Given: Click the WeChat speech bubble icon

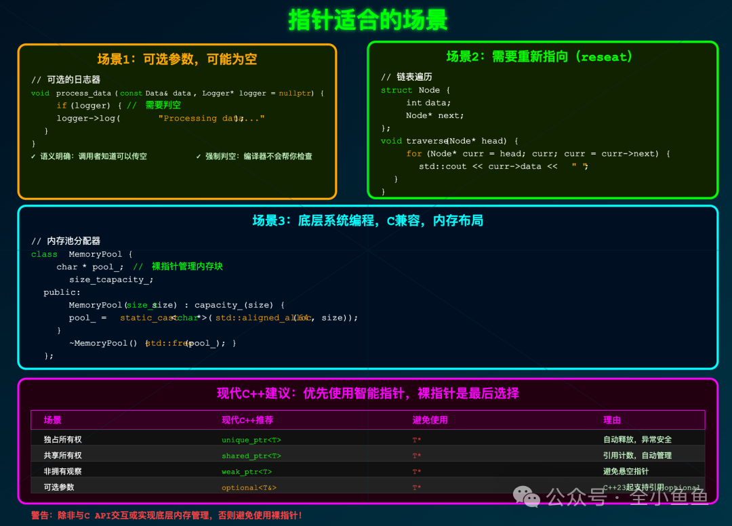Looking at the screenshot, I should [x=525, y=498].
